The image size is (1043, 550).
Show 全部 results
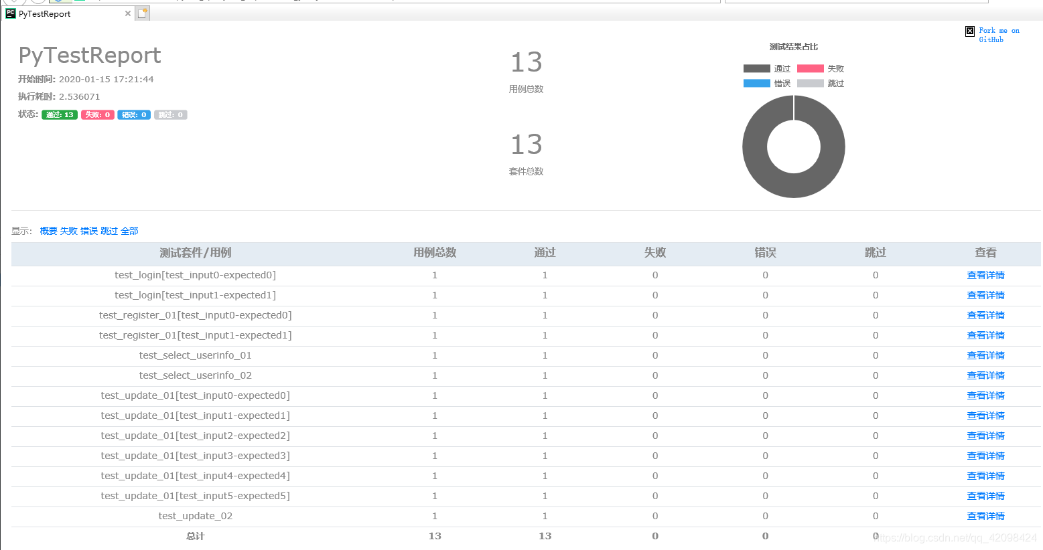(129, 231)
